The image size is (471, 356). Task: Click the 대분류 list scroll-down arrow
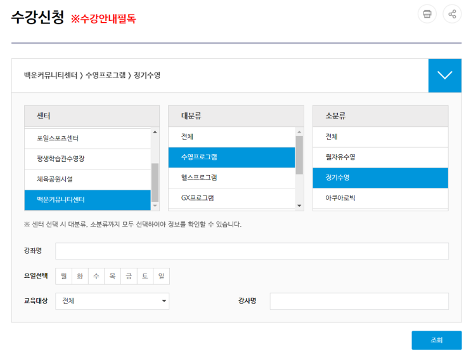tap(299, 206)
